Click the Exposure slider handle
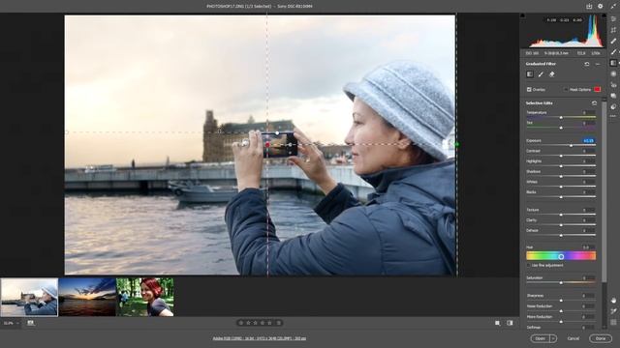This screenshot has width=620, height=348. (571, 146)
